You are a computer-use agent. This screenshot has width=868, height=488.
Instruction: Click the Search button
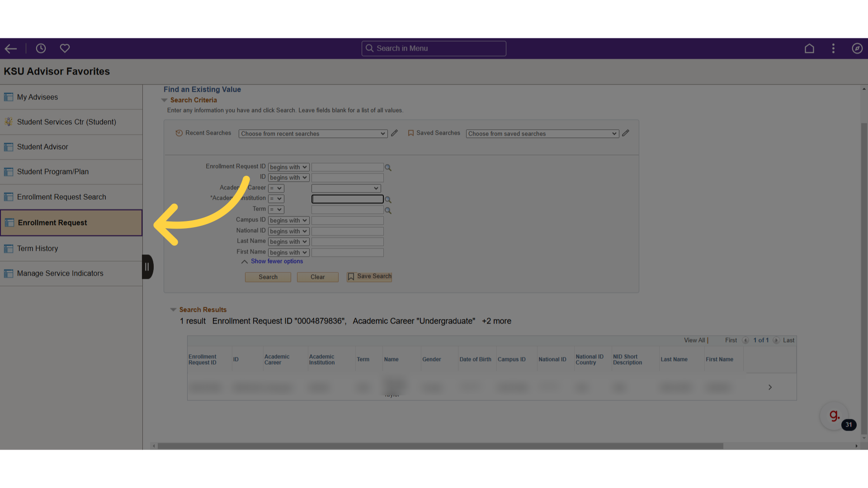pyautogui.click(x=268, y=277)
